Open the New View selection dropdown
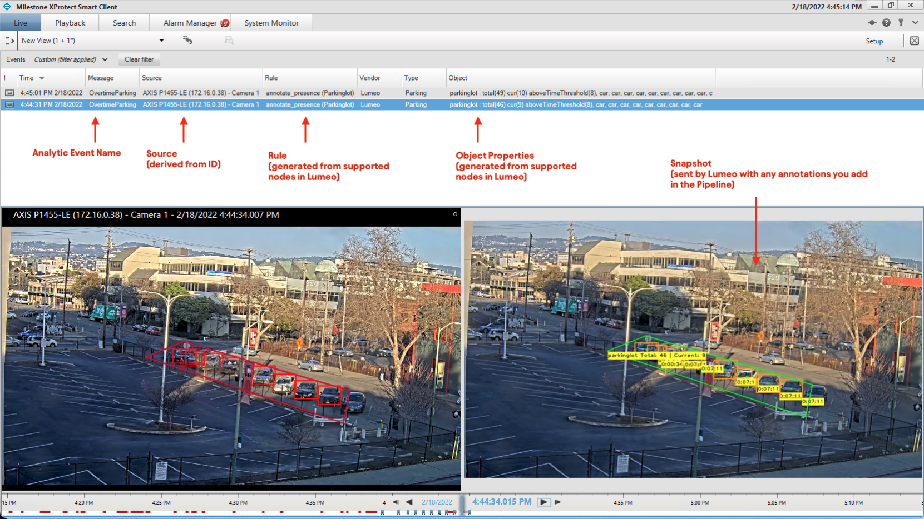This screenshot has width=924, height=519. click(161, 41)
